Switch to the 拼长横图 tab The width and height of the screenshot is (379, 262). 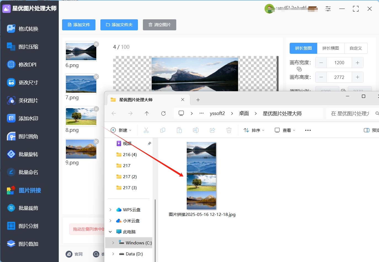[x=330, y=48]
